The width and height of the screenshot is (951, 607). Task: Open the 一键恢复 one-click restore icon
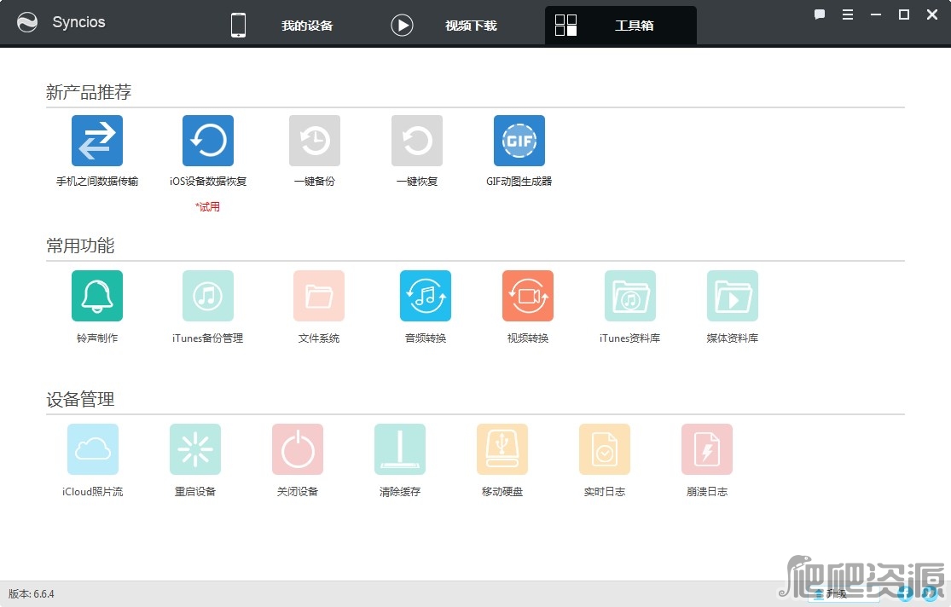[x=417, y=141]
